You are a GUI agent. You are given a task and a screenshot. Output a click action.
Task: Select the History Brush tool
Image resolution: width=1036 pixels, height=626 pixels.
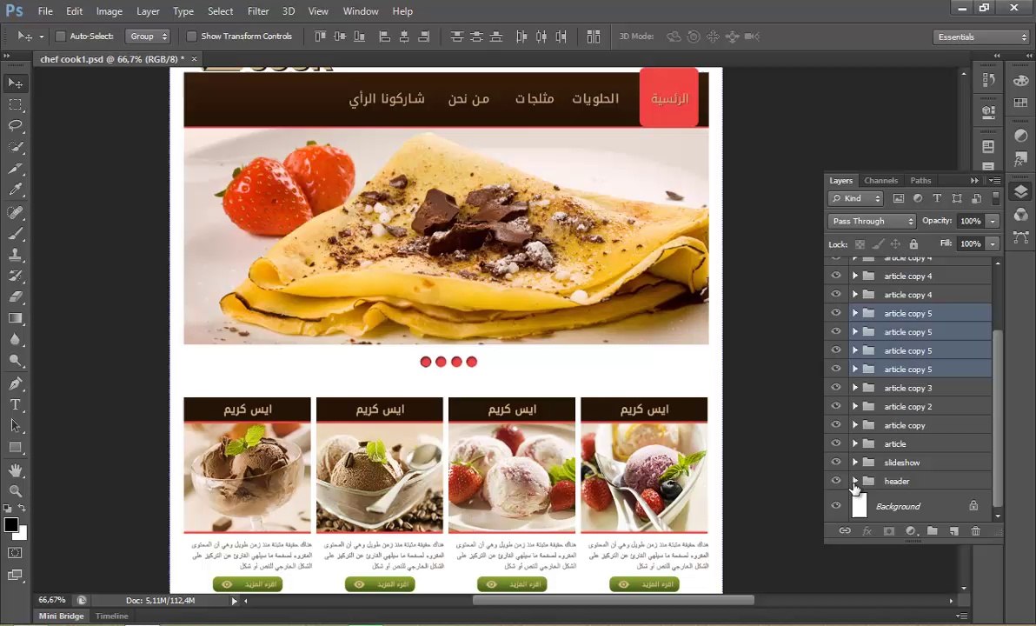(15, 276)
